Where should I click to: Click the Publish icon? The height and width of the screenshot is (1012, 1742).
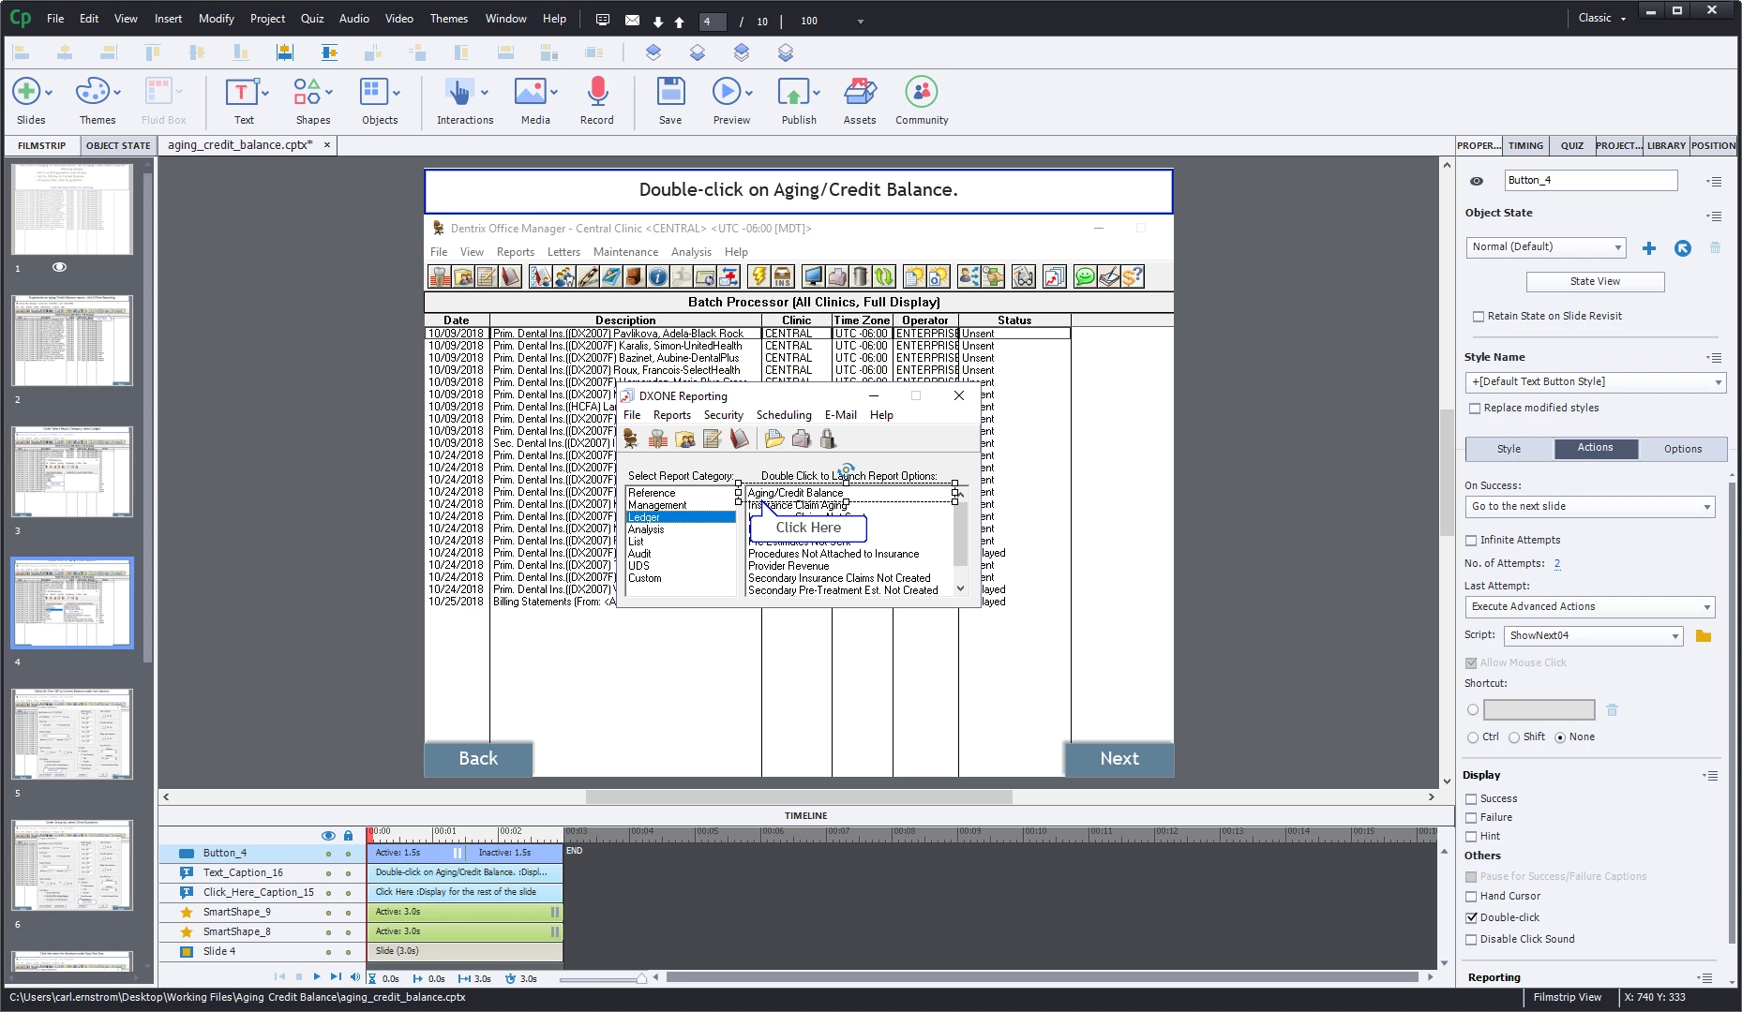793,93
